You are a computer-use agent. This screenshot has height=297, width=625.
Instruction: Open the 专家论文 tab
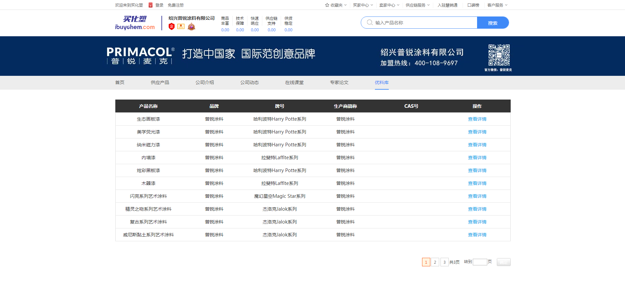339,82
